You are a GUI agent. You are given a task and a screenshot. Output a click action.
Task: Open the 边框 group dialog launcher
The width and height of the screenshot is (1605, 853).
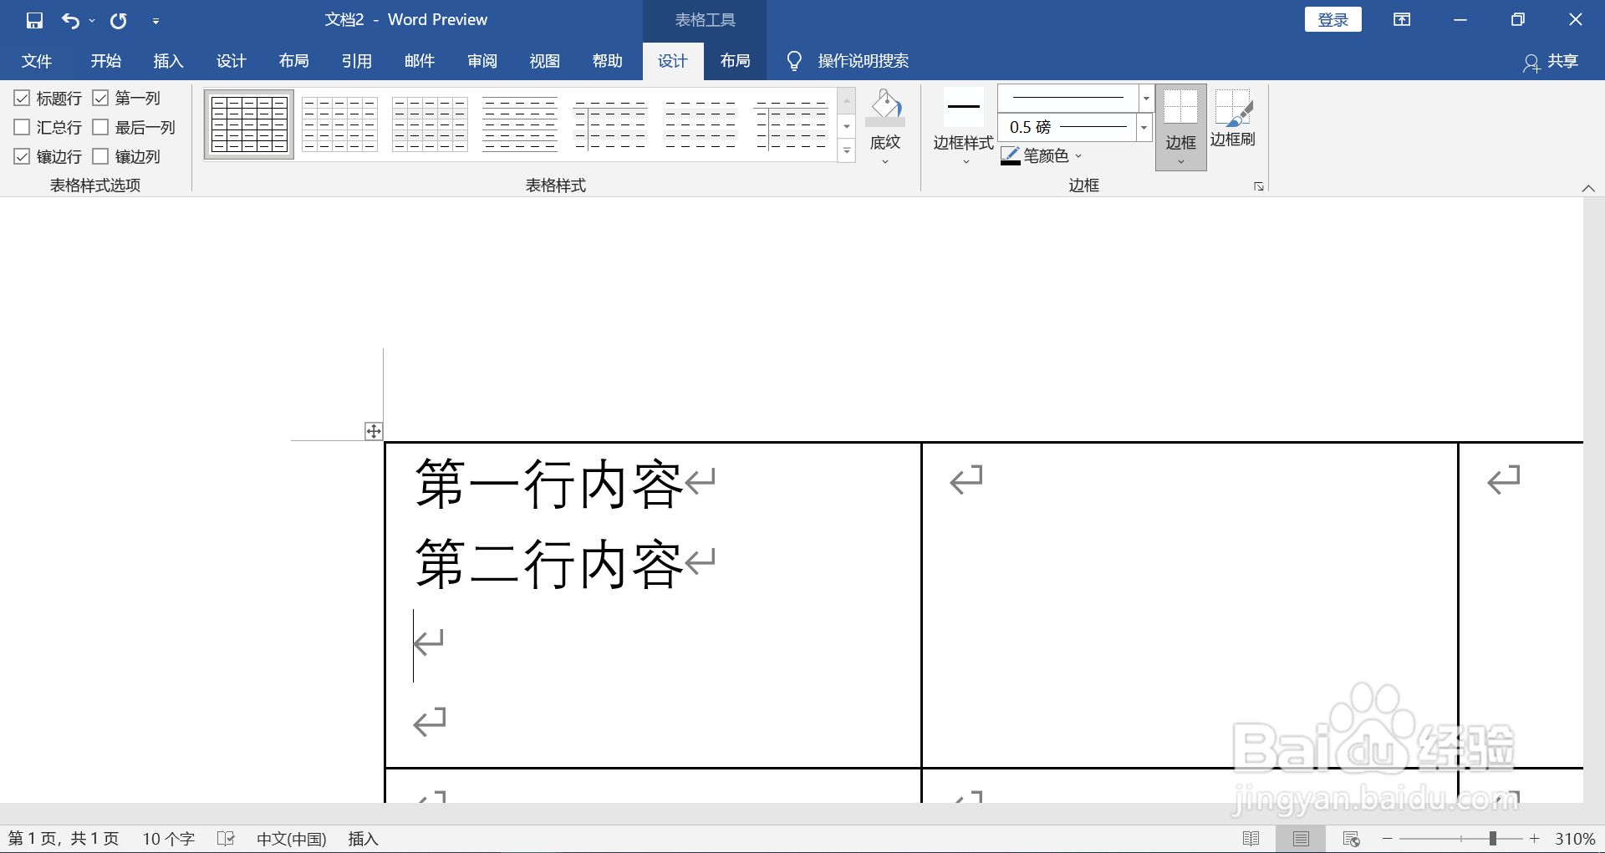pyautogui.click(x=1258, y=185)
